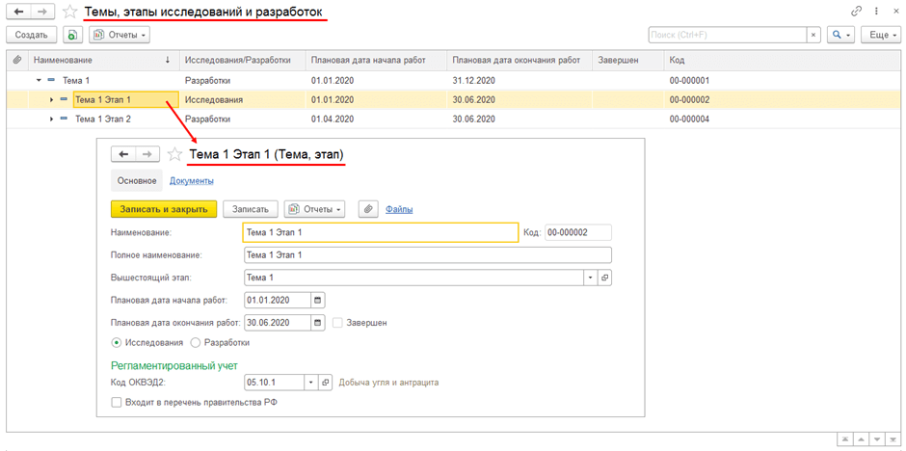
Task: Click the favorites star beside the main title
Action: pos(70,12)
